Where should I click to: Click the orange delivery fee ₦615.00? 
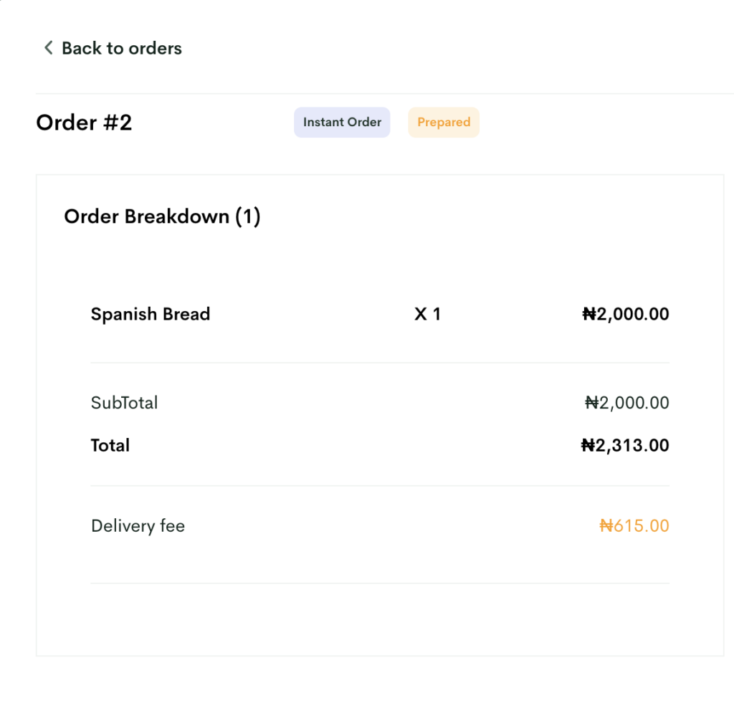click(634, 526)
